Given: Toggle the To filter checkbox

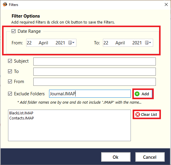Looking at the screenshot, I should [x=10, y=71].
